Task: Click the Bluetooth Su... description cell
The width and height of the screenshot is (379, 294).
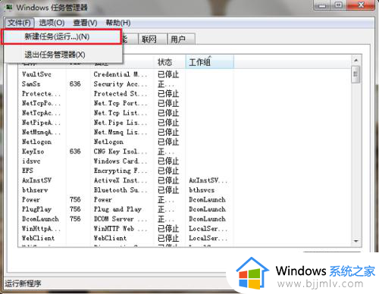Action: [120, 190]
